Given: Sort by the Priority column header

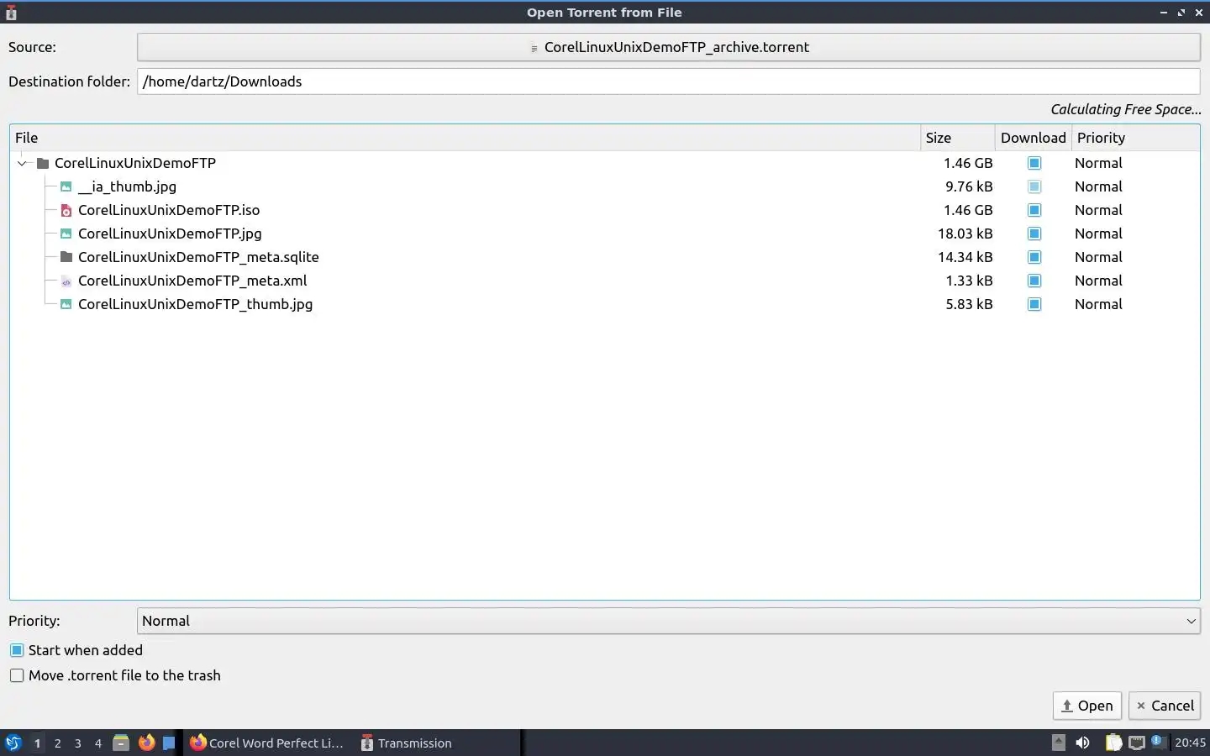Looking at the screenshot, I should (x=1135, y=138).
